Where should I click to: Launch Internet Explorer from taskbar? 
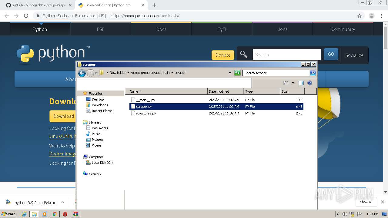point(24,214)
